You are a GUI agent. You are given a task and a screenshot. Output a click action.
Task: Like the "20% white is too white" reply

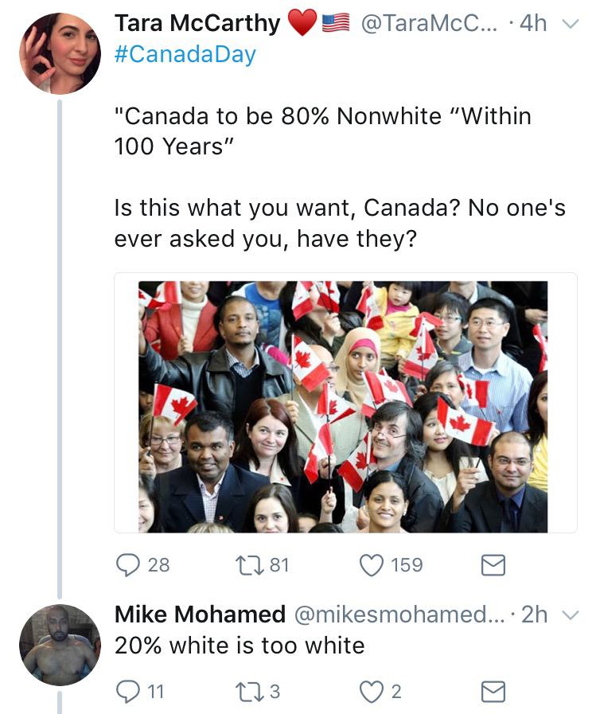(x=371, y=692)
